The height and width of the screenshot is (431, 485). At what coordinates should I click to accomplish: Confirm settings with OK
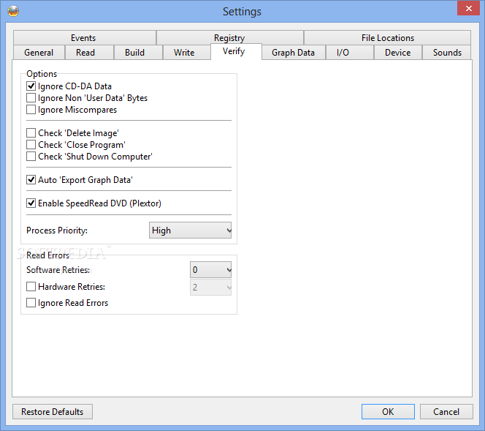[x=388, y=411]
